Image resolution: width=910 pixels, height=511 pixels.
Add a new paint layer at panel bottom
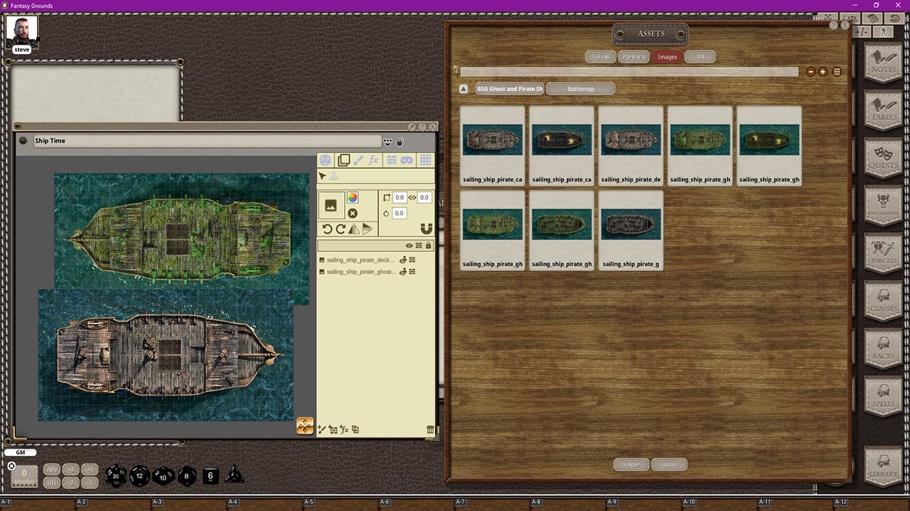[x=321, y=429]
